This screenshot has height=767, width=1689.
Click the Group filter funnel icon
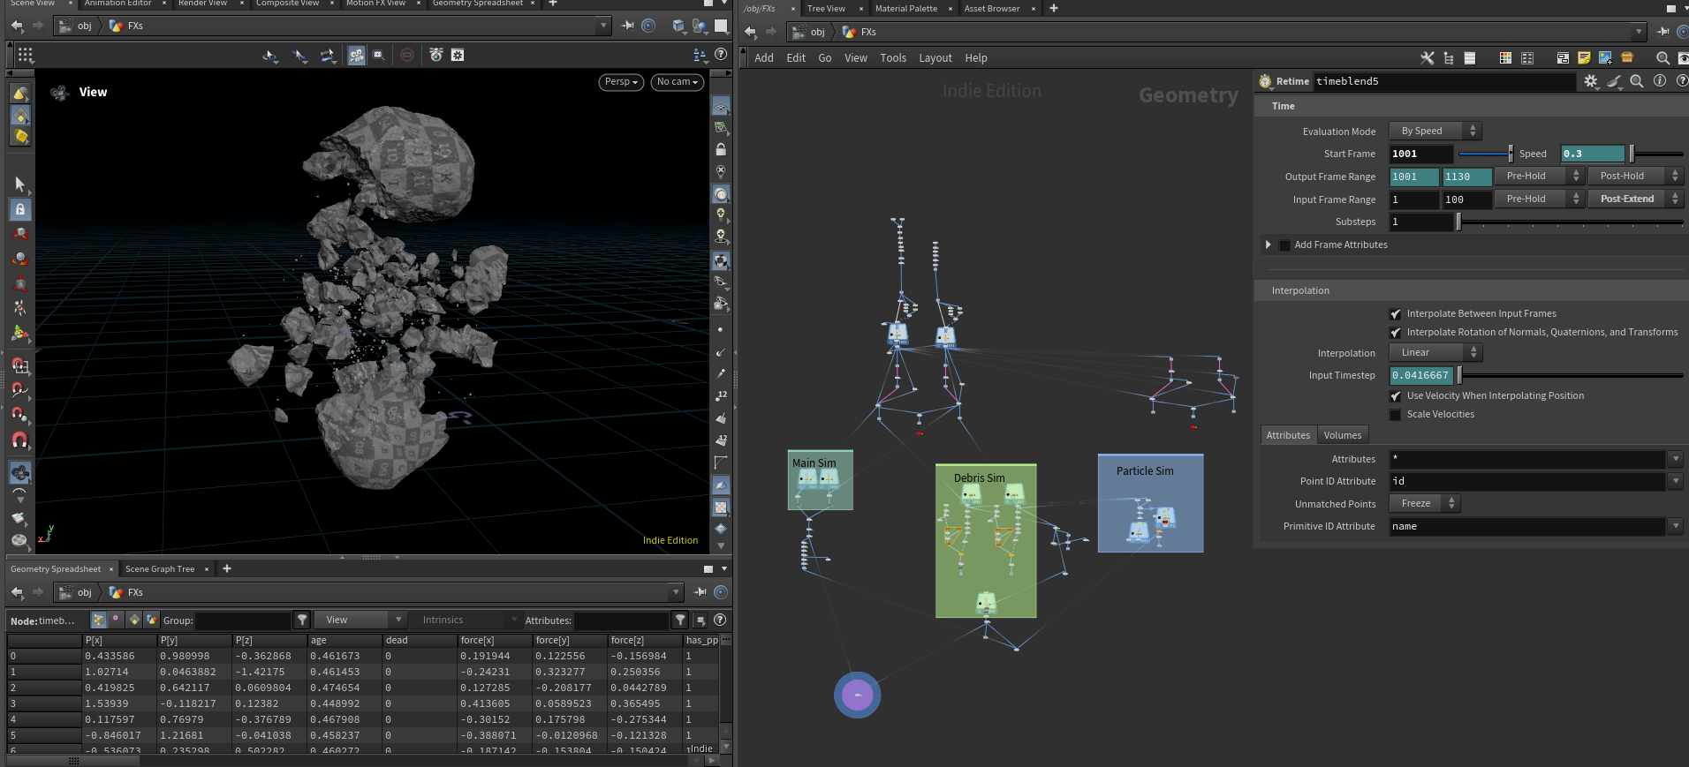point(302,620)
